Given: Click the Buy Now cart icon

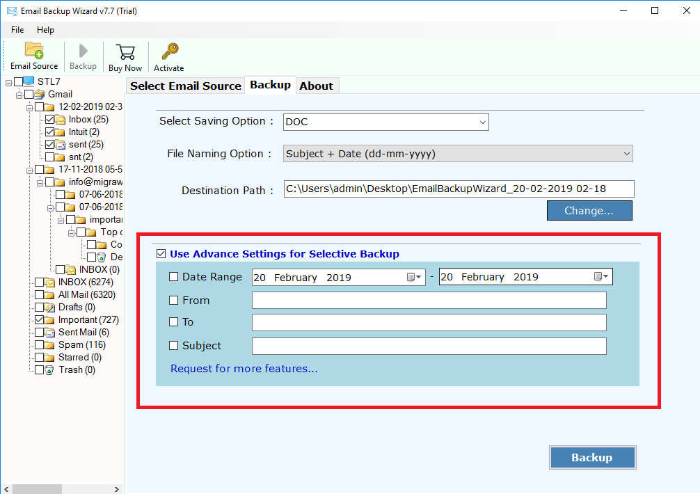Looking at the screenshot, I should click(125, 52).
